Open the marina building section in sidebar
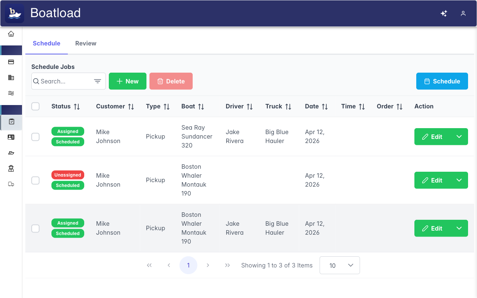477x298 pixels. point(11,77)
